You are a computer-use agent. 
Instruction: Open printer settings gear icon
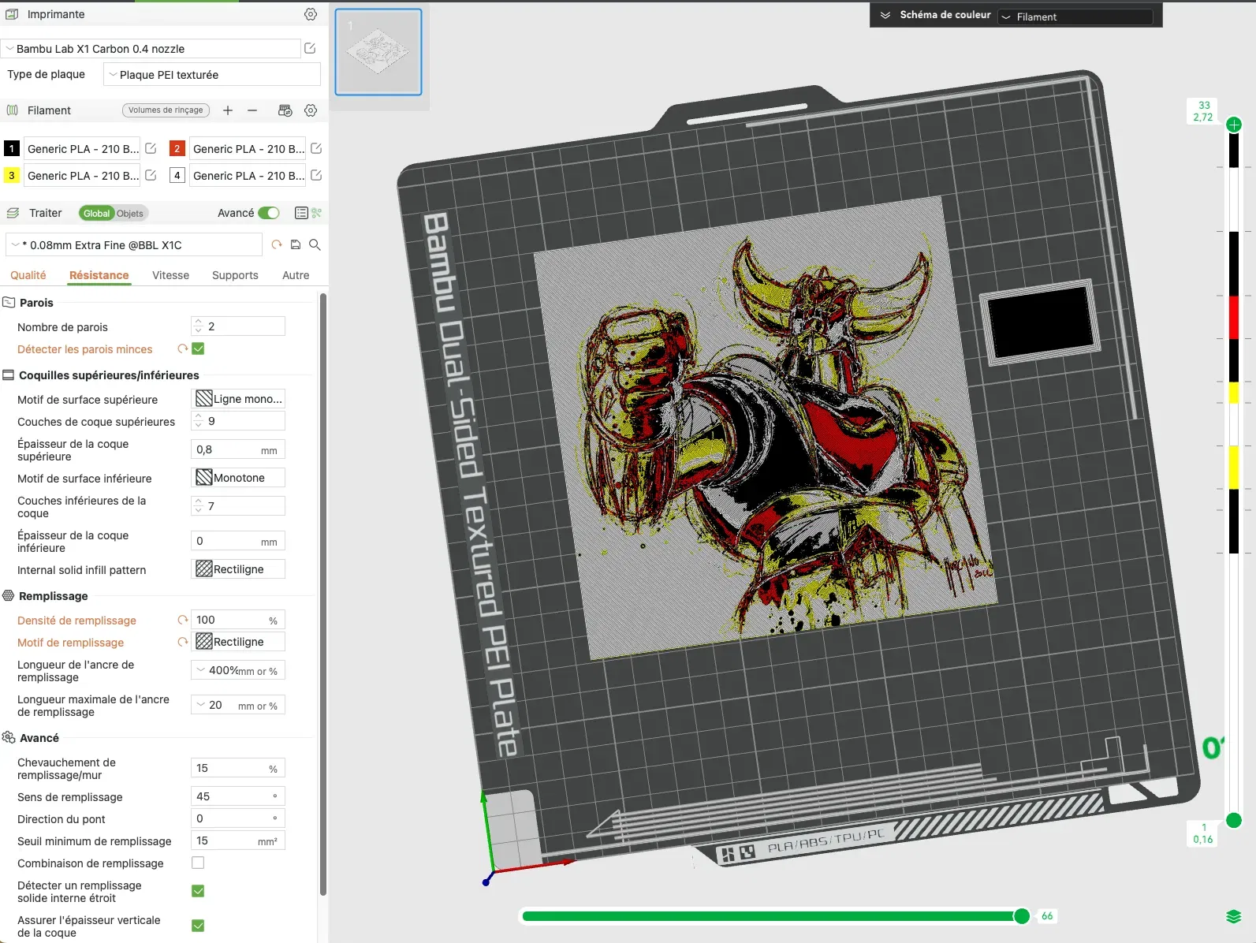click(311, 14)
